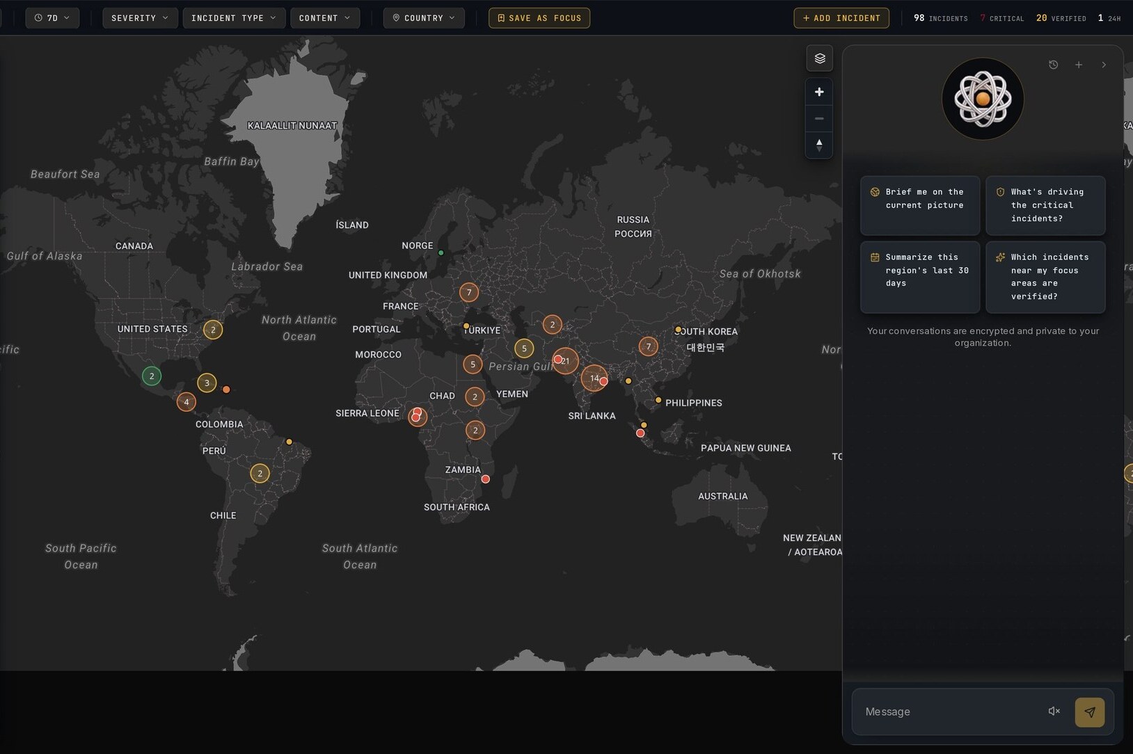Open the map layers control
1133x754 pixels.
click(x=819, y=58)
